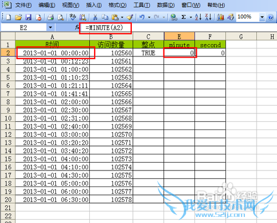Print the sheet using the printer icon

click(50, 17)
